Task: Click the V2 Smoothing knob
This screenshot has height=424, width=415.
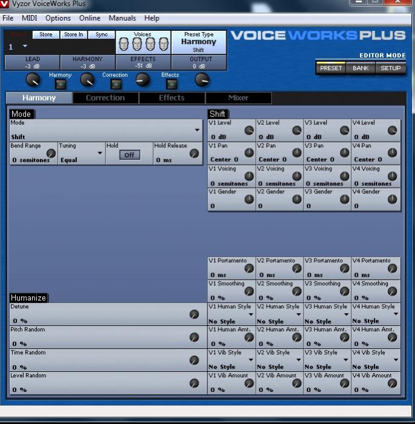Action: point(297,291)
